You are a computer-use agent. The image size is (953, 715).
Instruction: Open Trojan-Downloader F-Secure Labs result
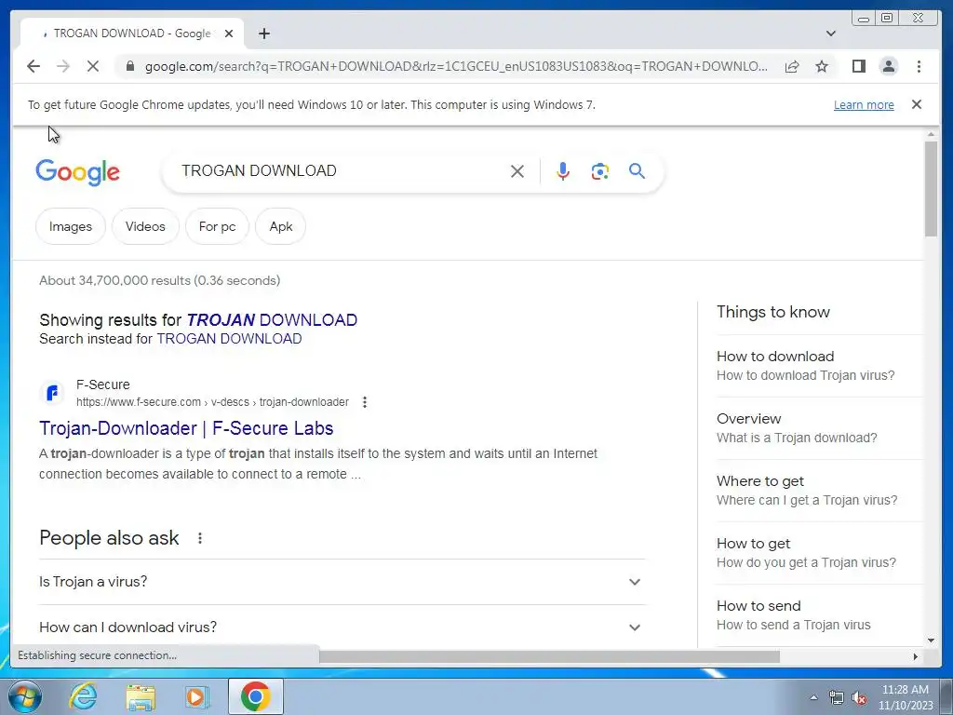(186, 428)
